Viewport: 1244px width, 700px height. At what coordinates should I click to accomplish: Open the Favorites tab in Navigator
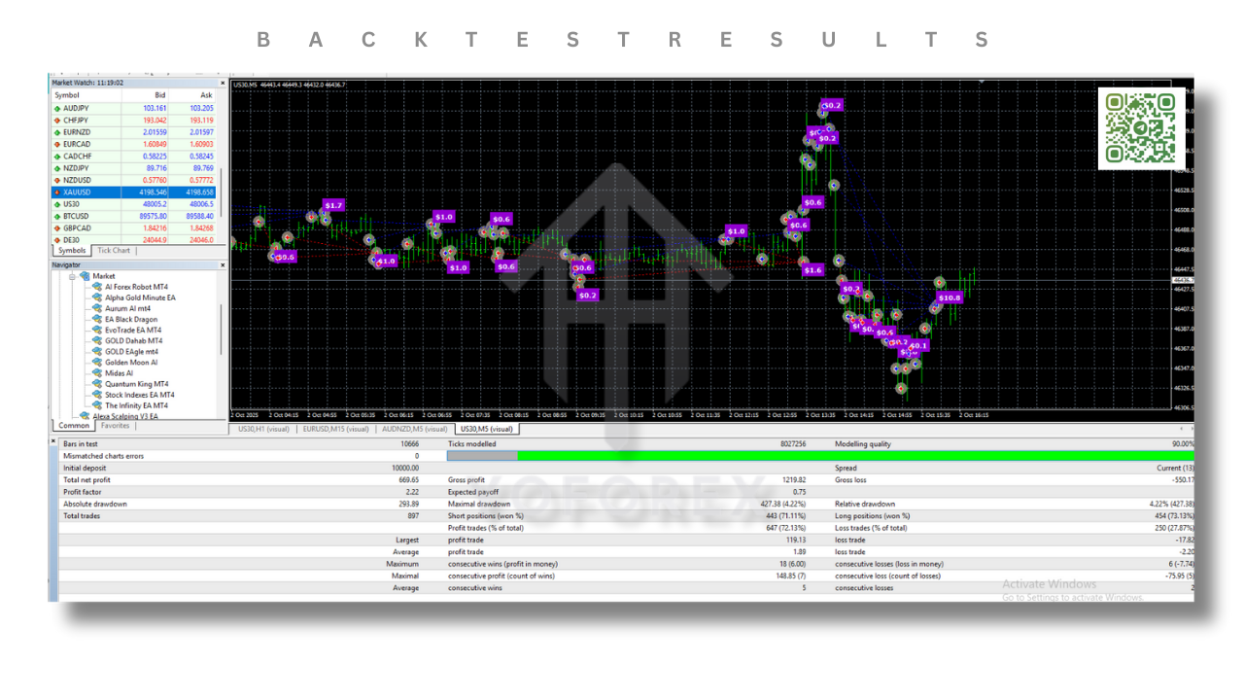coord(115,426)
